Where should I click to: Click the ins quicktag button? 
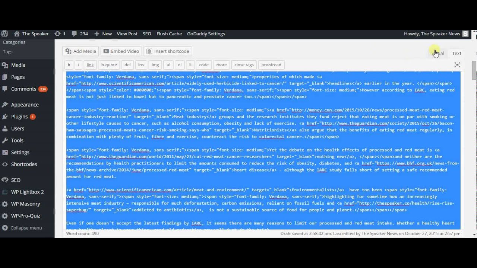(x=141, y=65)
